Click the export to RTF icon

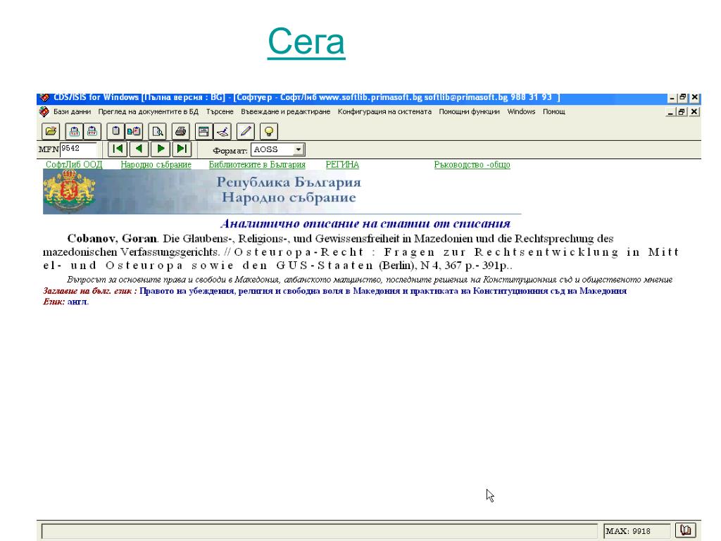click(92, 132)
